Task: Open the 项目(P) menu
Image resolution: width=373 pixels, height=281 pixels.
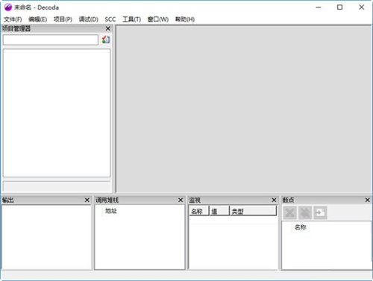Action: coord(63,19)
